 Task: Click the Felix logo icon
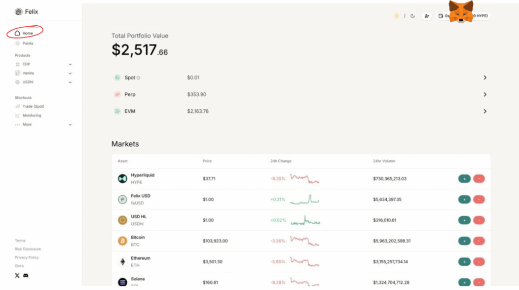coord(19,12)
